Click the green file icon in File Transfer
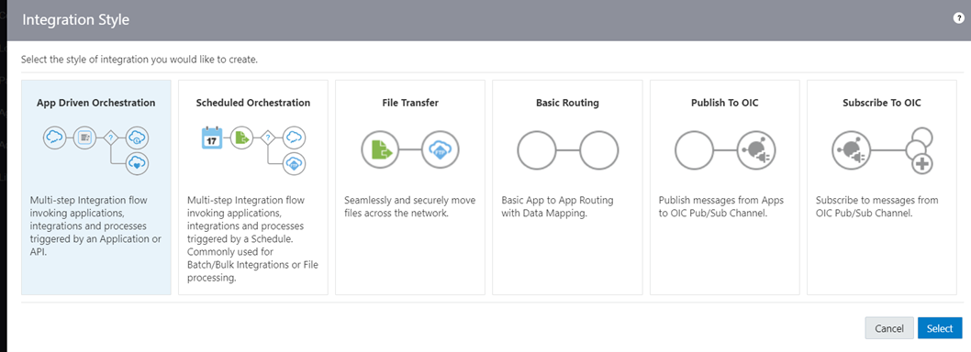The image size is (971, 352). click(380, 150)
